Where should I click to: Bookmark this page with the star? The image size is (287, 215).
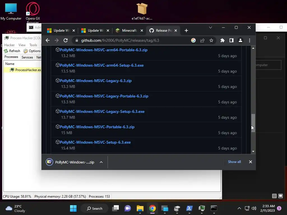tap(211, 40)
